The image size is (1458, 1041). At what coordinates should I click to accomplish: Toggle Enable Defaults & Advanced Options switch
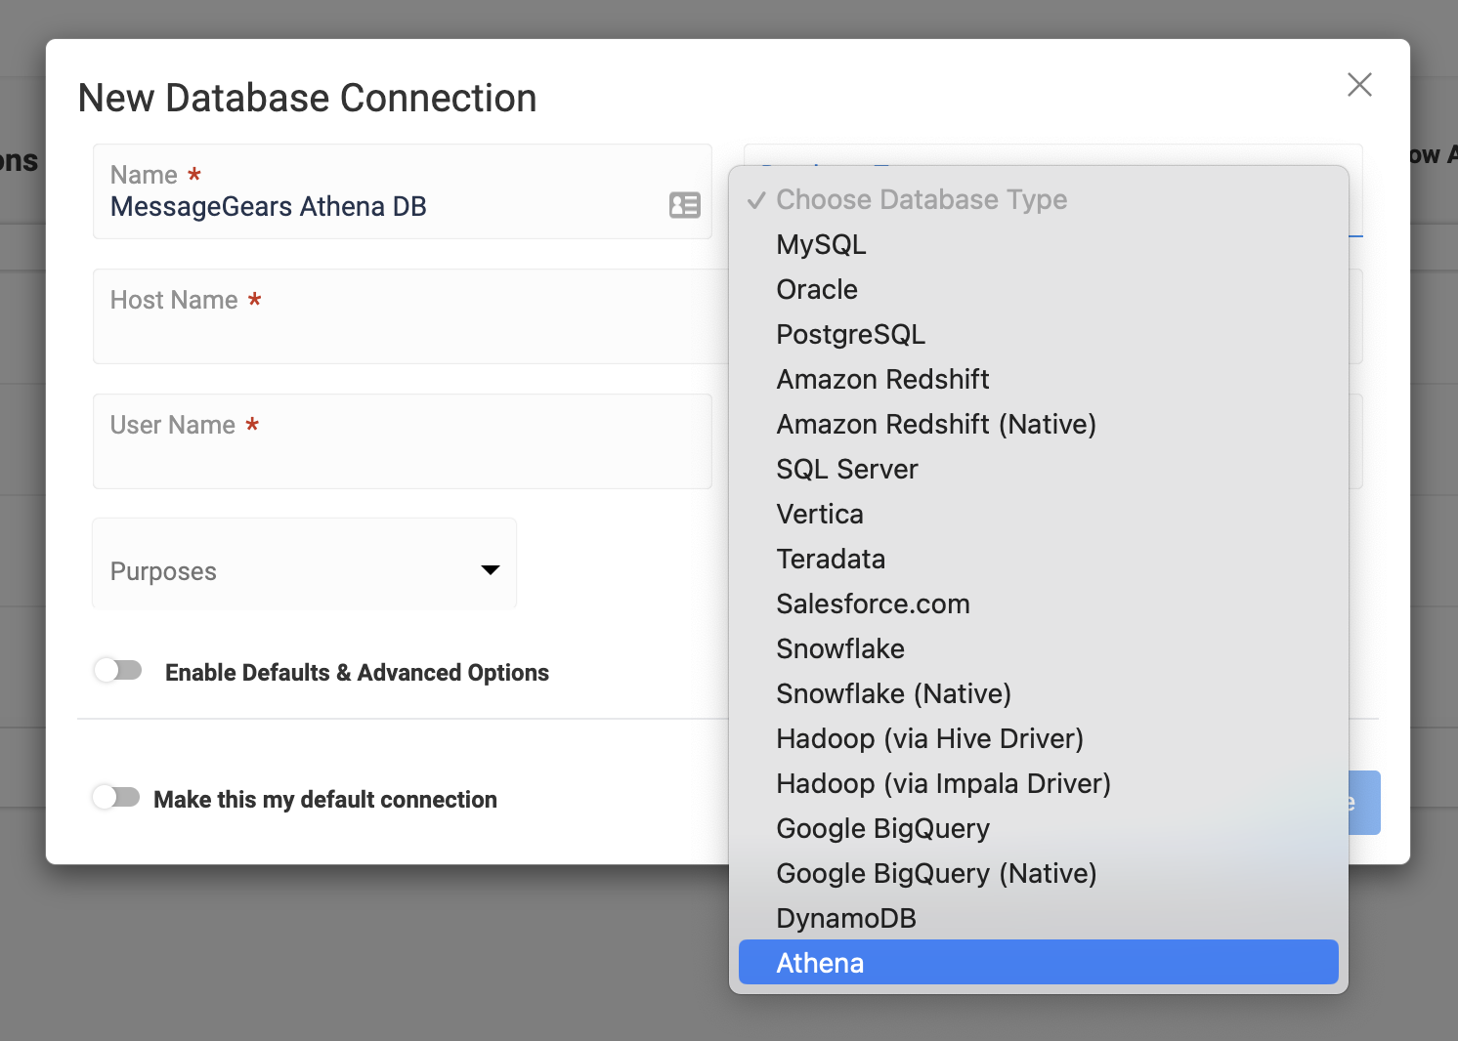[x=118, y=670]
